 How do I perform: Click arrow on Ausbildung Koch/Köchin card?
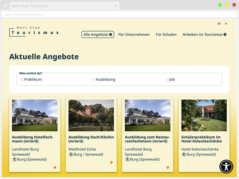(111, 162)
